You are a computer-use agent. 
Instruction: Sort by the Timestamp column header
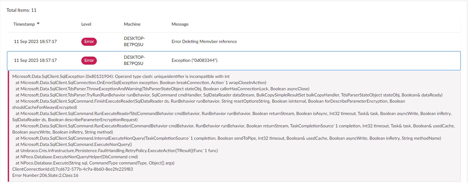(x=24, y=24)
